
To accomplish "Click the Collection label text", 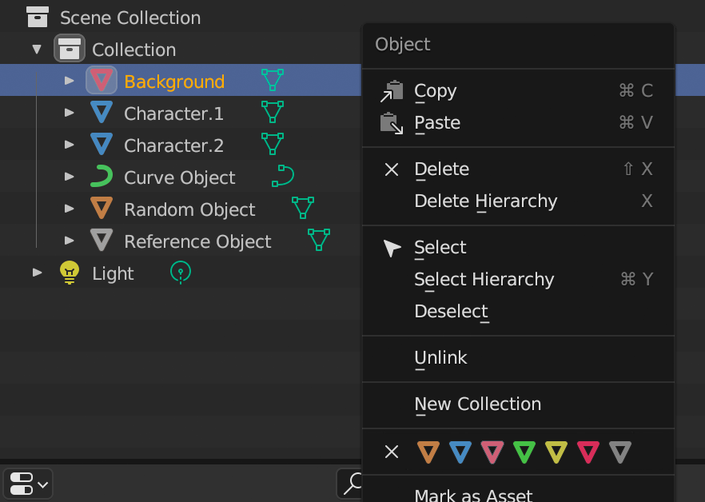I will [134, 50].
